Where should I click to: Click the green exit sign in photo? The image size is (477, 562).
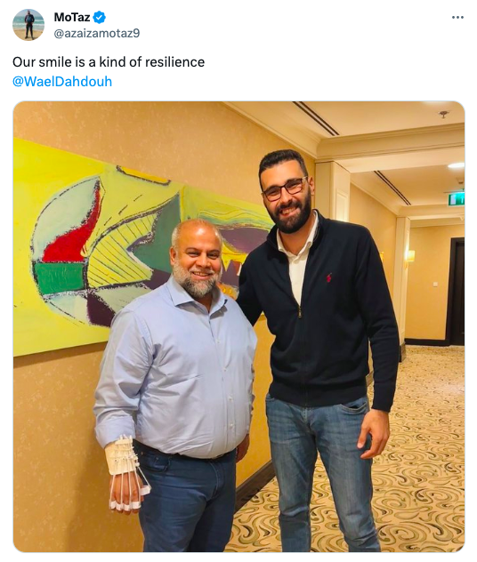457,199
